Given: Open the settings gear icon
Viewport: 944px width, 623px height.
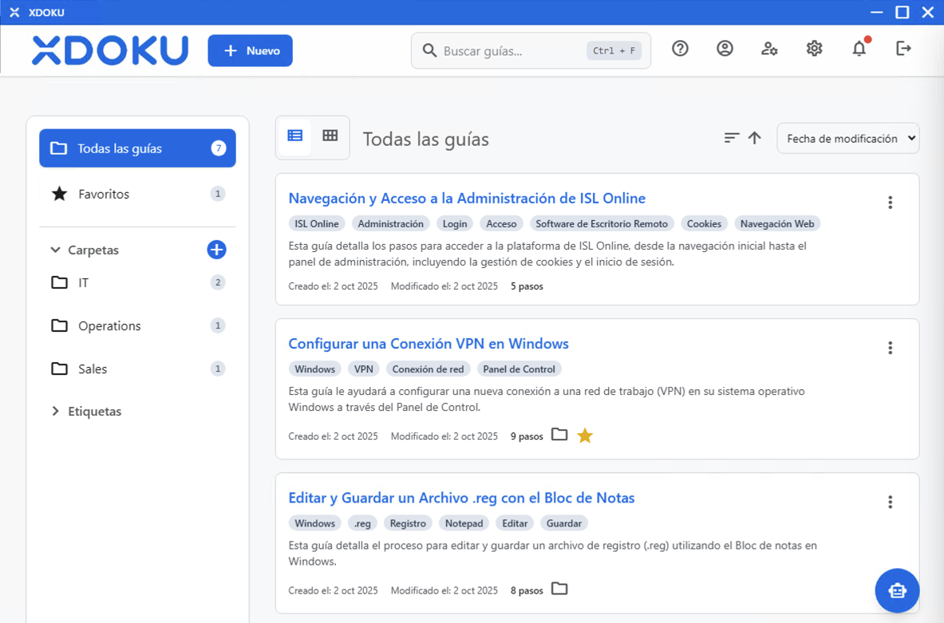Looking at the screenshot, I should [x=814, y=49].
